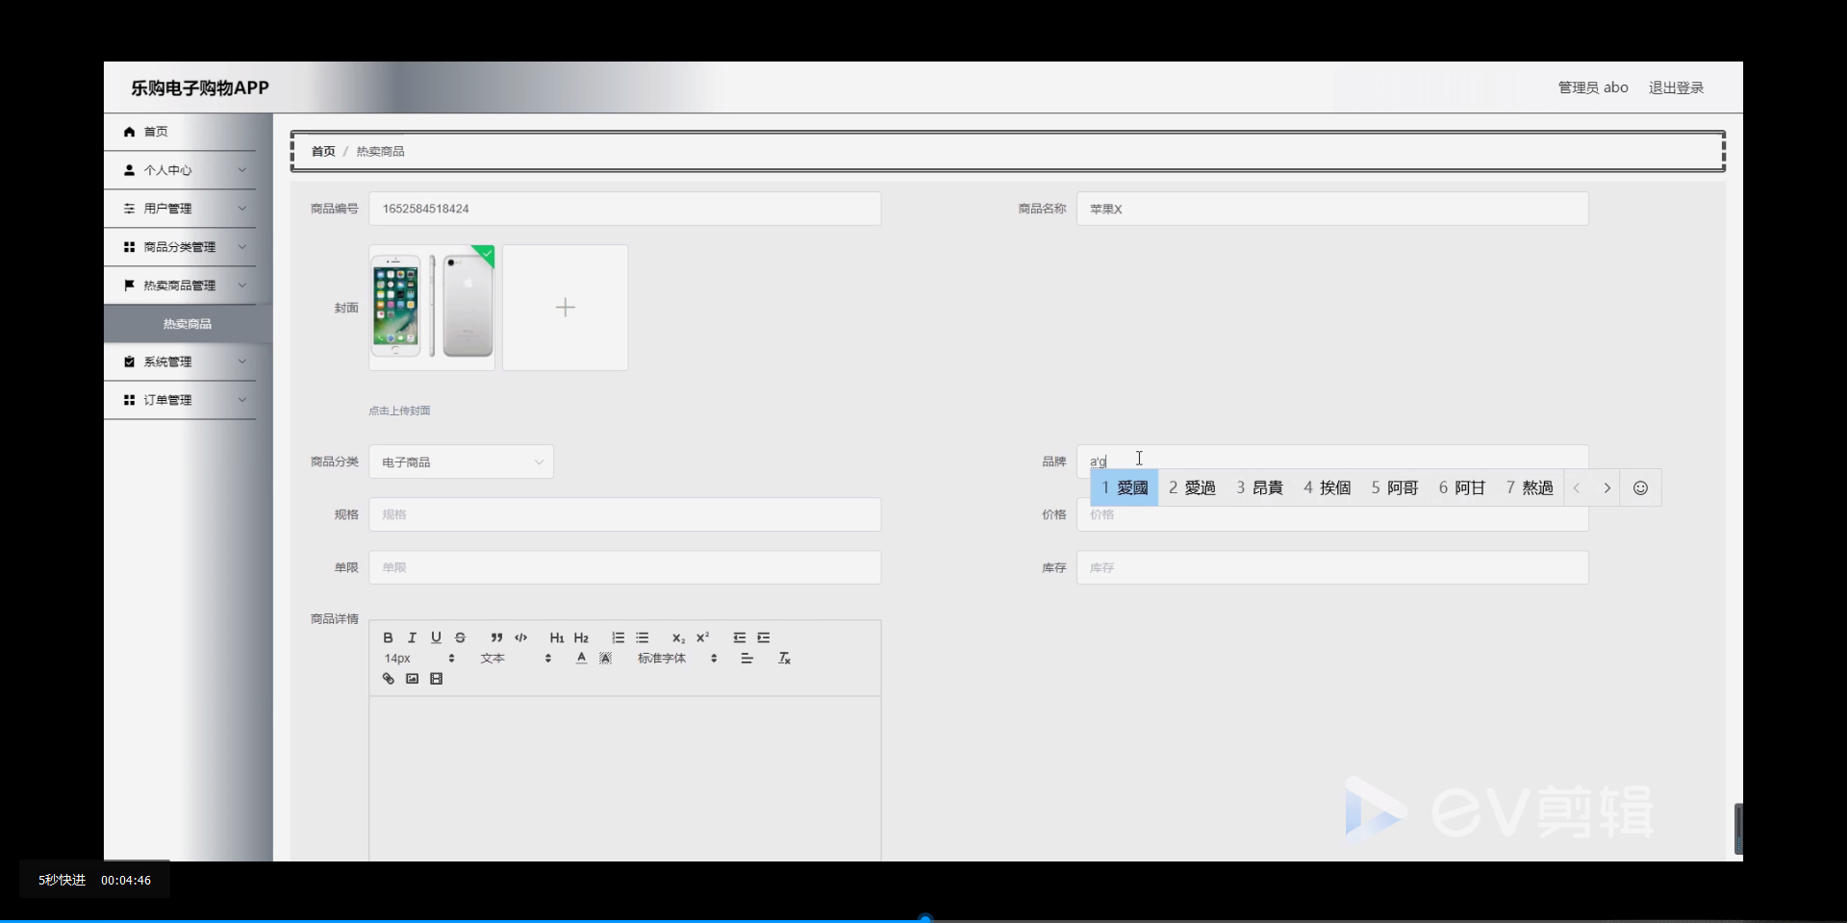Toggle bold formatting in the editor
This screenshot has width=1847, height=923.
click(x=388, y=637)
